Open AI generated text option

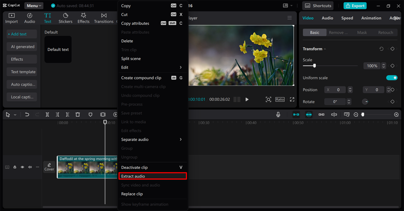[22, 47]
